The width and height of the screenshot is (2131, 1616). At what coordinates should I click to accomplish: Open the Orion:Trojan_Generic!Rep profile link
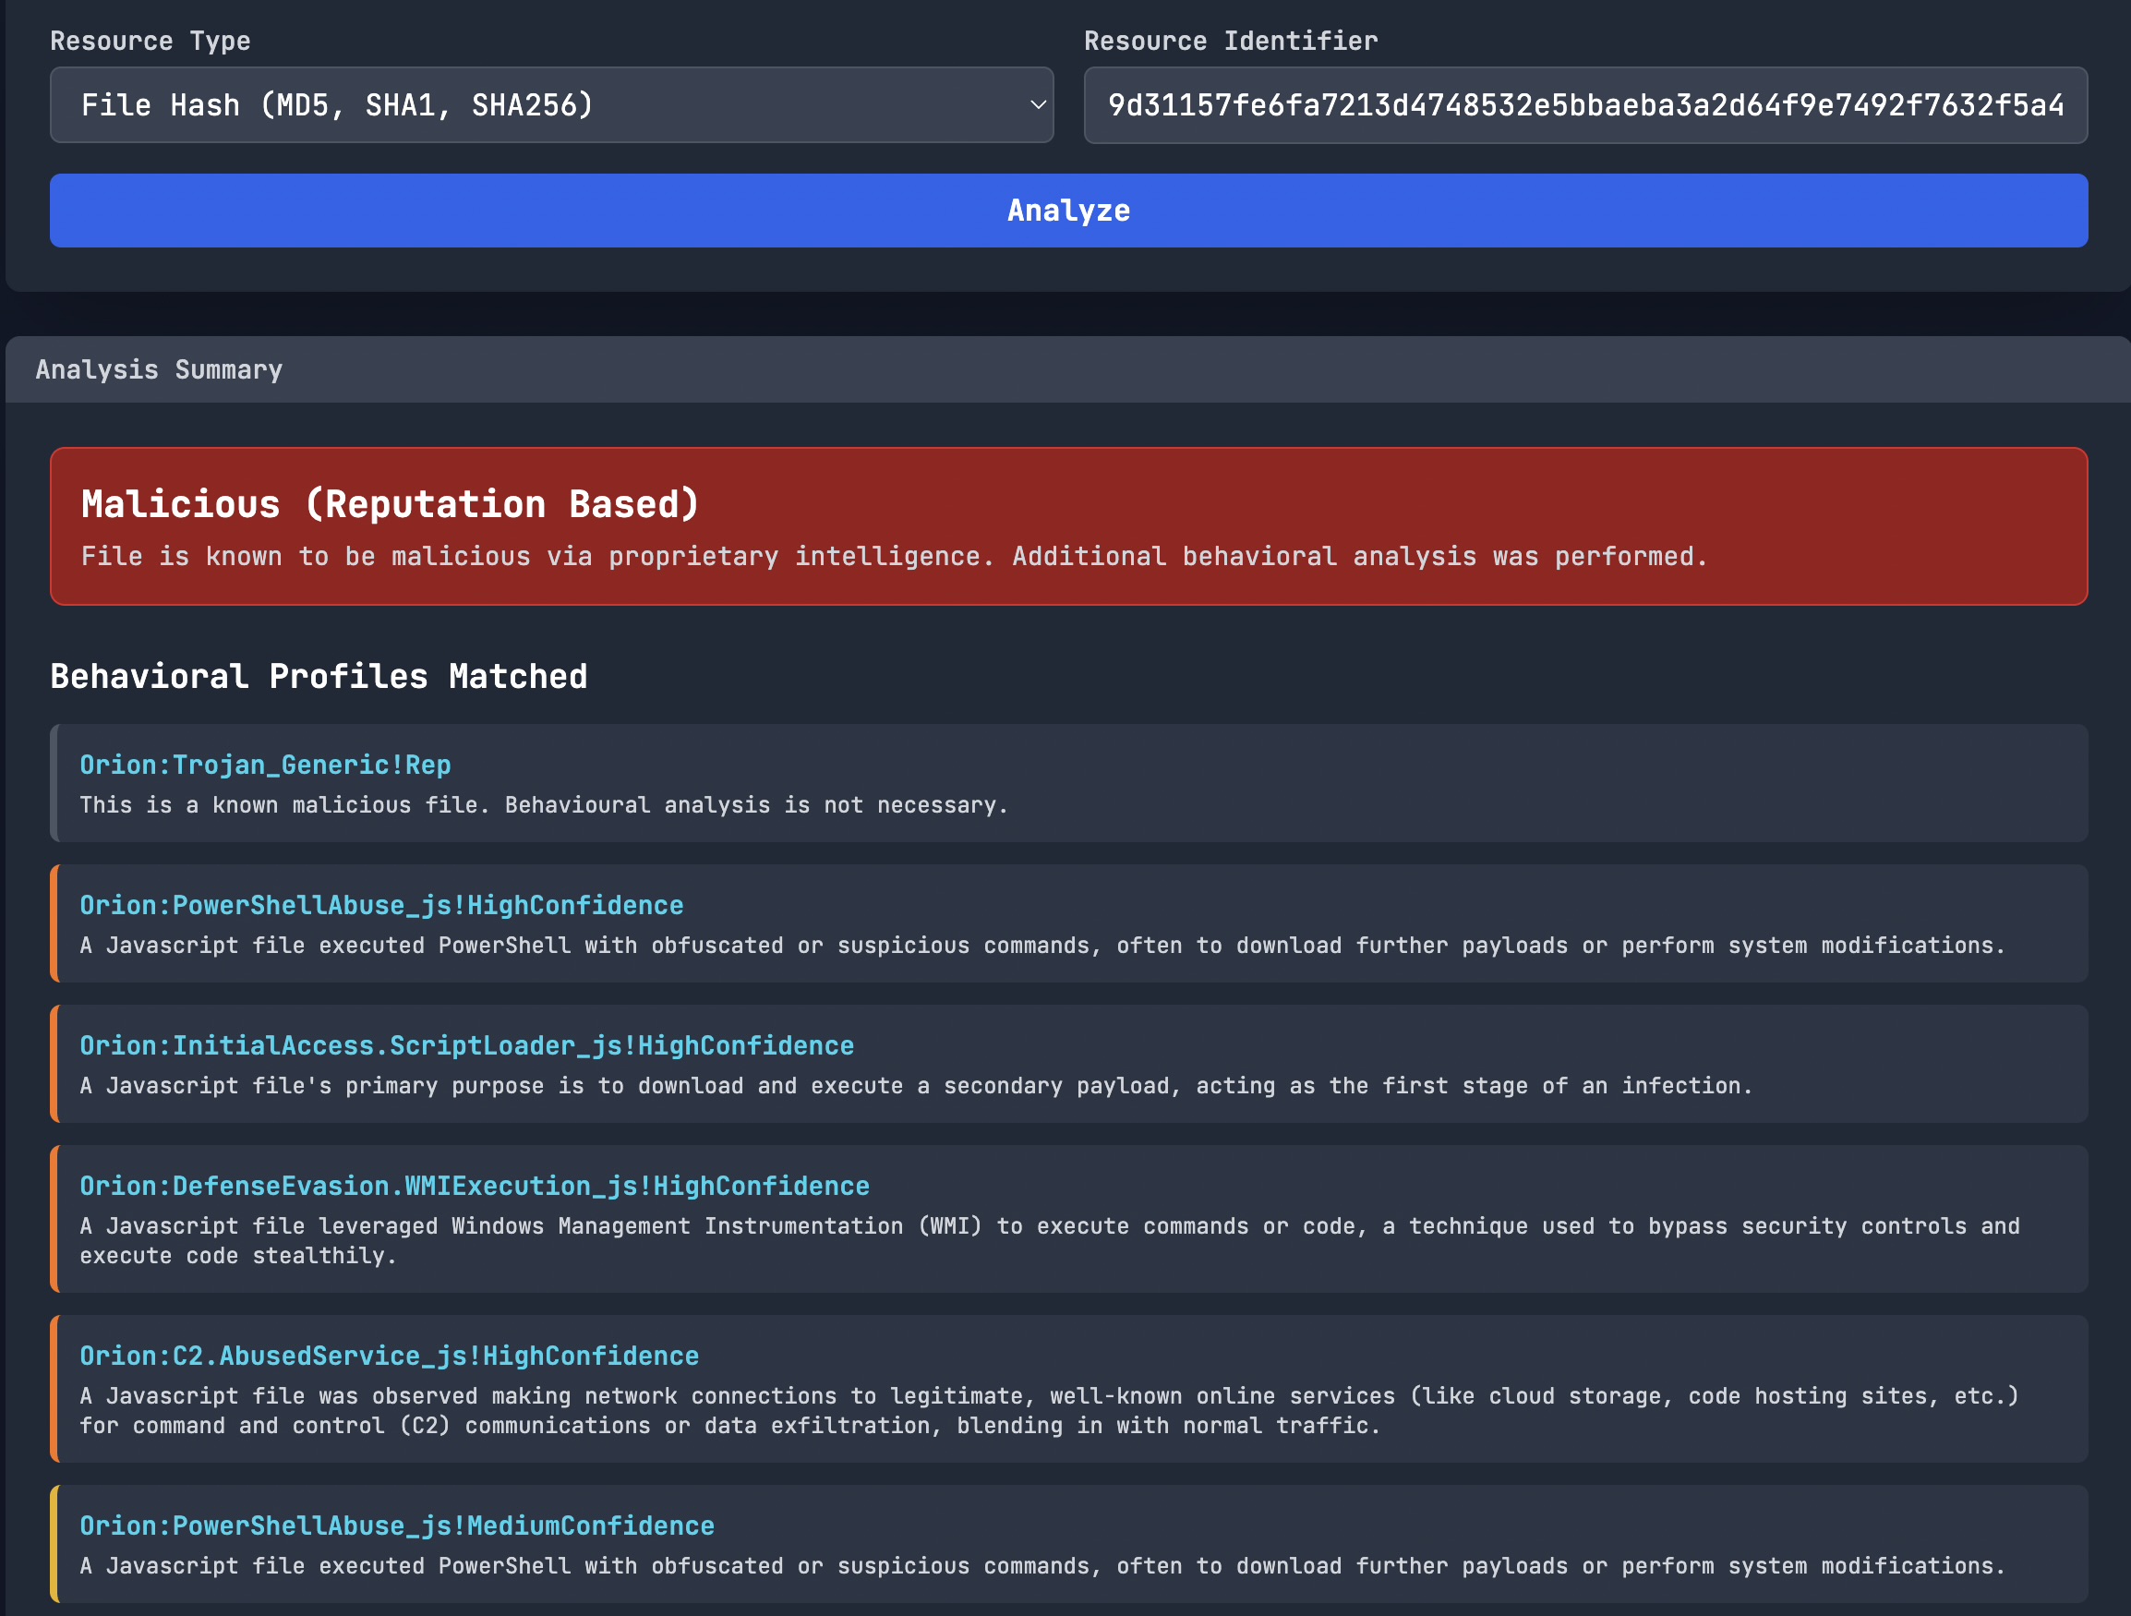[x=265, y=766]
